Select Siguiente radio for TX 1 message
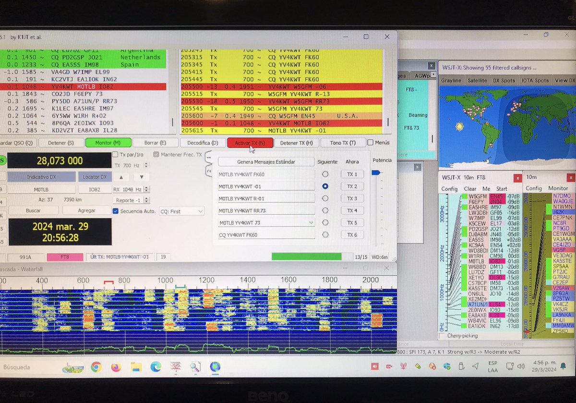 (325, 174)
